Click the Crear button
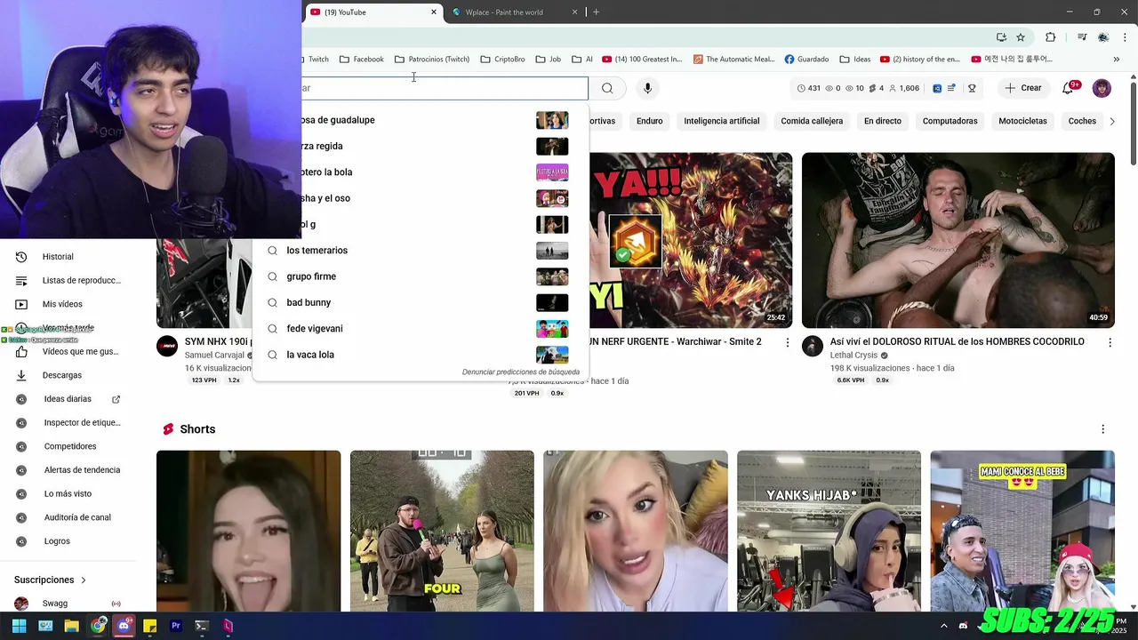 pyautogui.click(x=1023, y=88)
